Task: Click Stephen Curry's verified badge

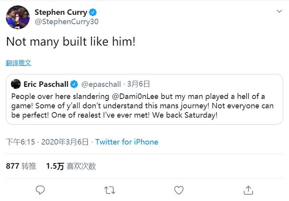Action: pos(93,12)
